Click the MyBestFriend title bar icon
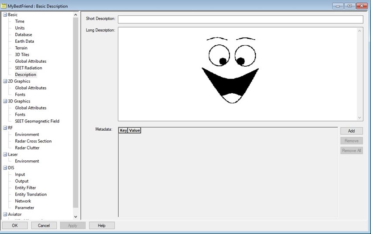371x234 pixels. click(4, 6)
